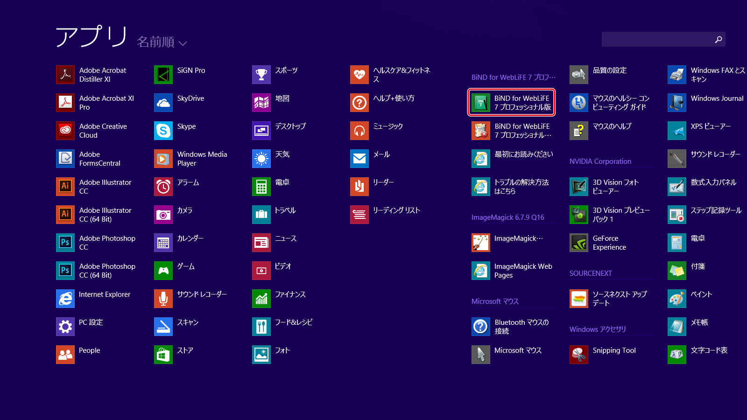Open the アラーム clock icon
Image resolution: width=747 pixels, height=420 pixels.
click(x=163, y=187)
